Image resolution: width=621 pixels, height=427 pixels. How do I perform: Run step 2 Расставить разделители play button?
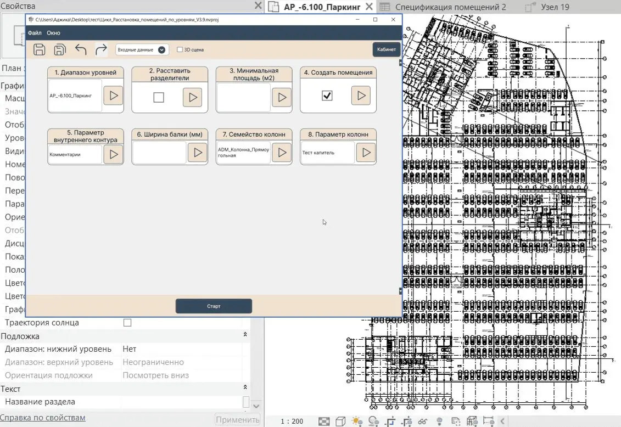tap(193, 97)
